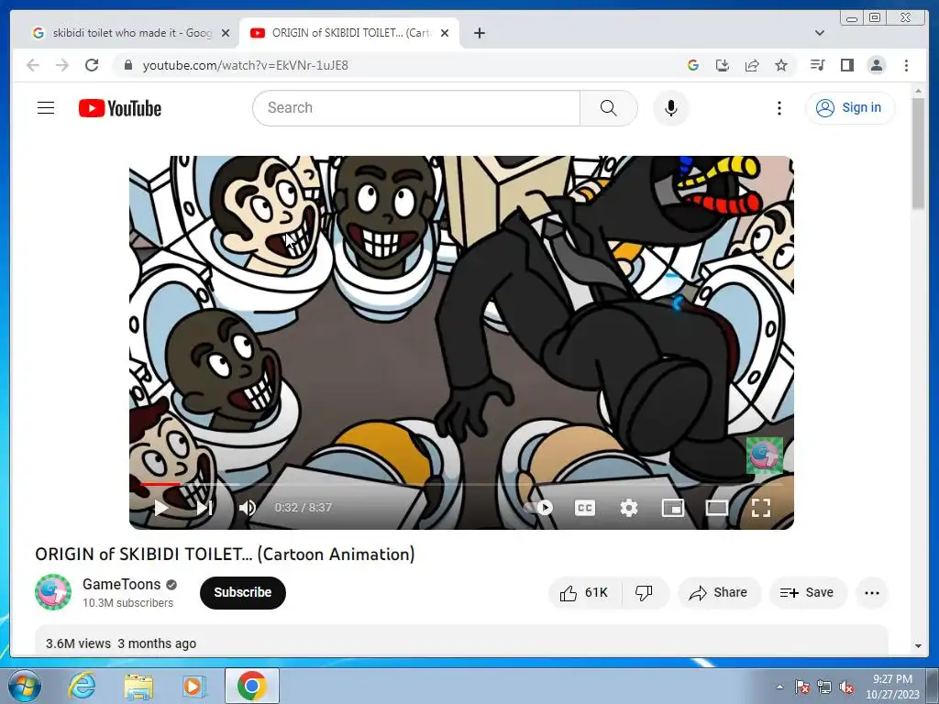The width and height of the screenshot is (939, 704).
Task: Switch to the Google search tab
Action: 123,33
